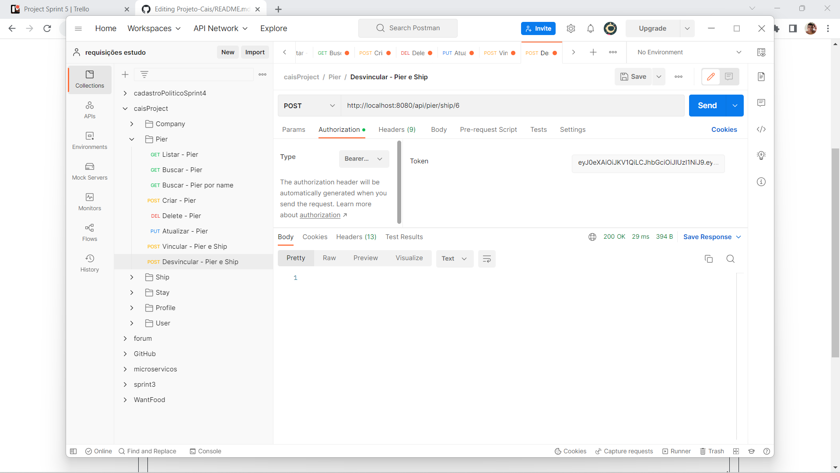
Task: Open the Monitors sidebar panel
Action: 90,202
